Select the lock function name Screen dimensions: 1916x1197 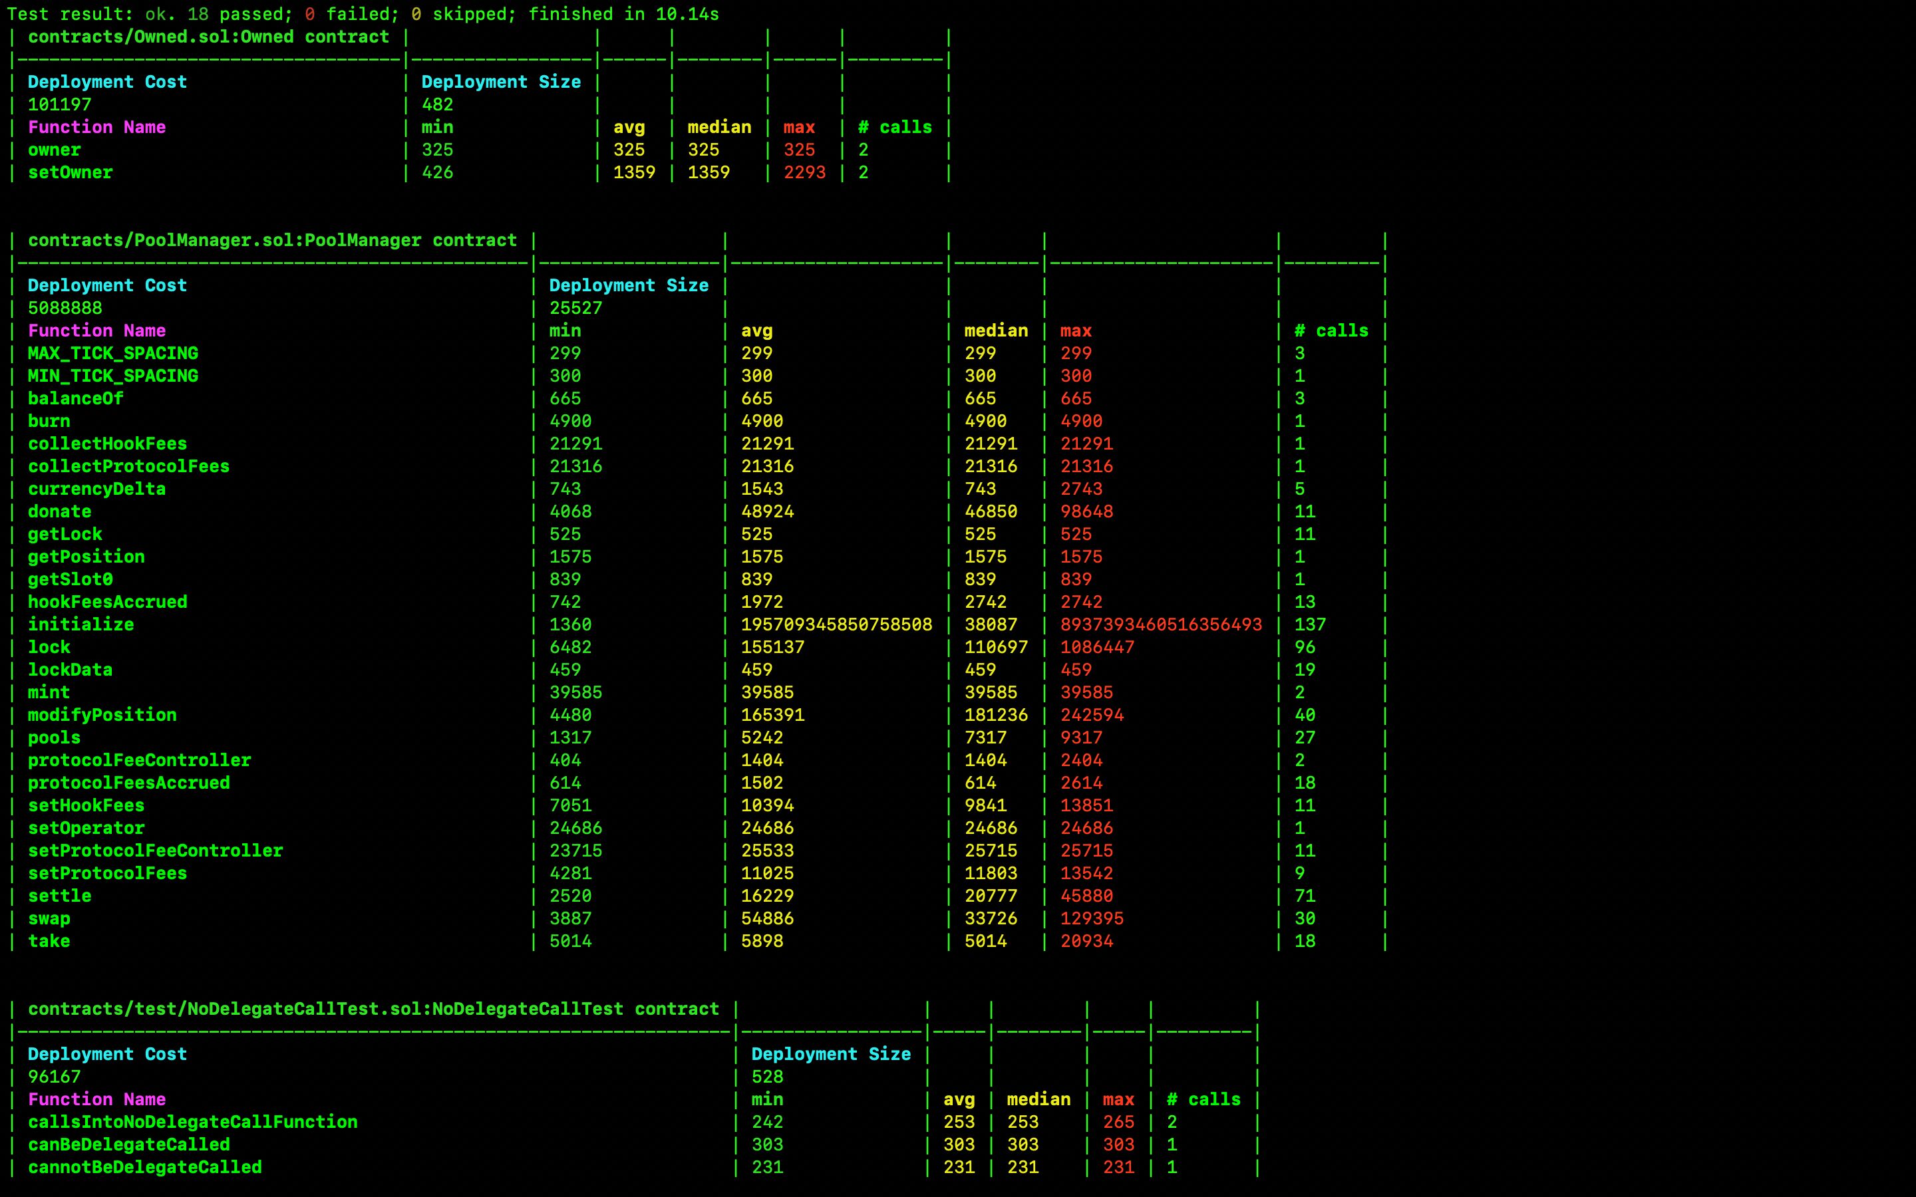(x=49, y=647)
